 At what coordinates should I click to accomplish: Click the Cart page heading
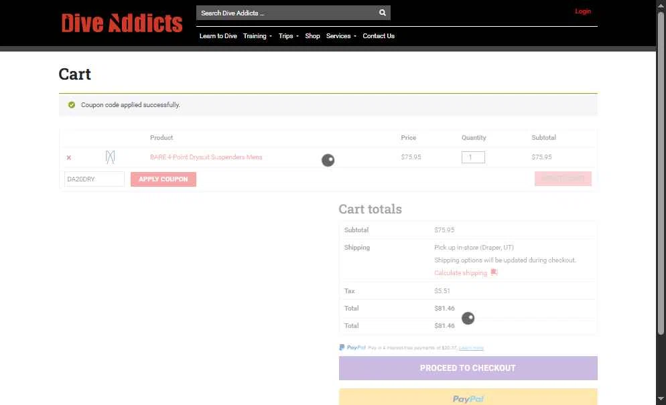(x=75, y=74)
